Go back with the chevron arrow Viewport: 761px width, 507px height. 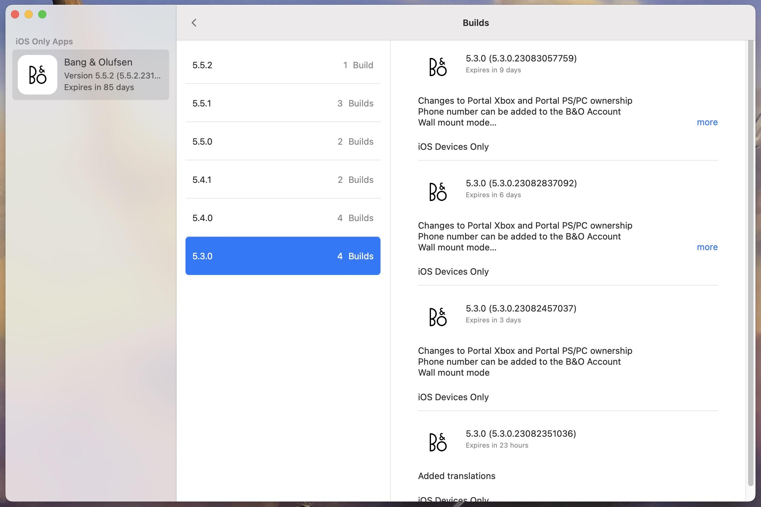[x=194, y=23]
